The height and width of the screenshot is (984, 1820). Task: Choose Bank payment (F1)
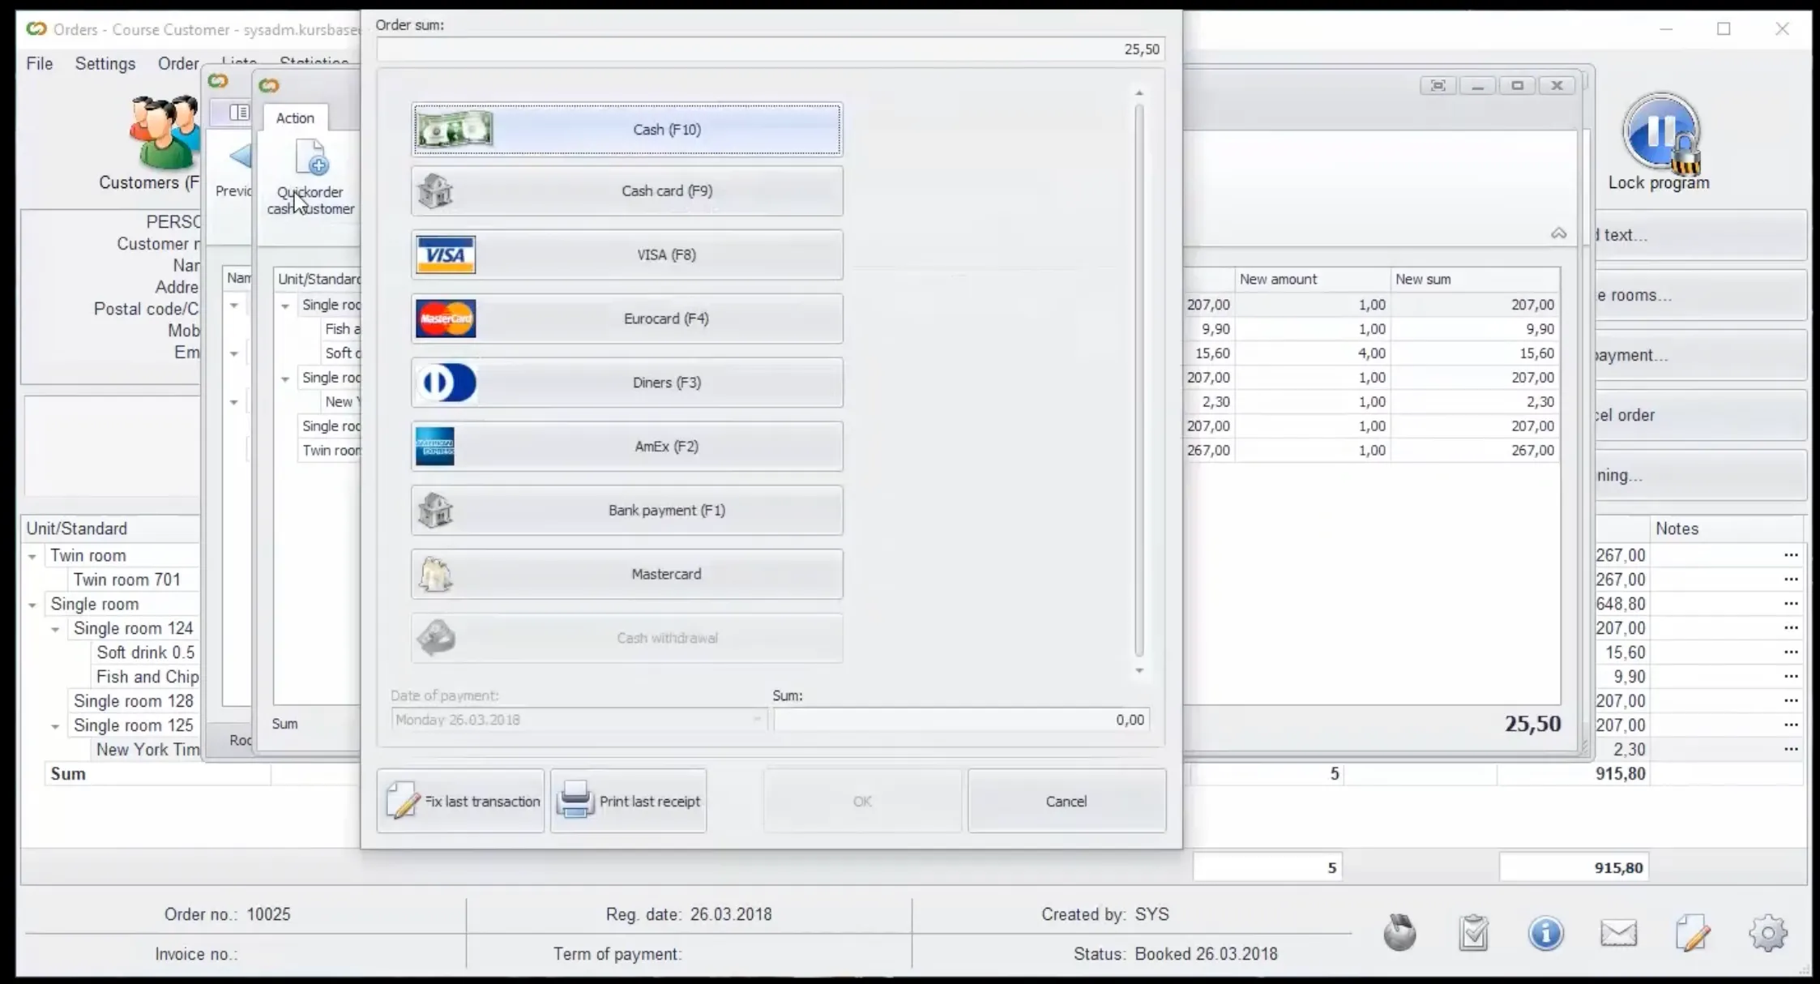tap(626, 510)
